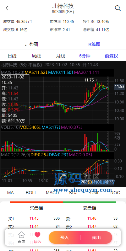Show the MA indicator
Screen dimensions: 126x251
10,193
